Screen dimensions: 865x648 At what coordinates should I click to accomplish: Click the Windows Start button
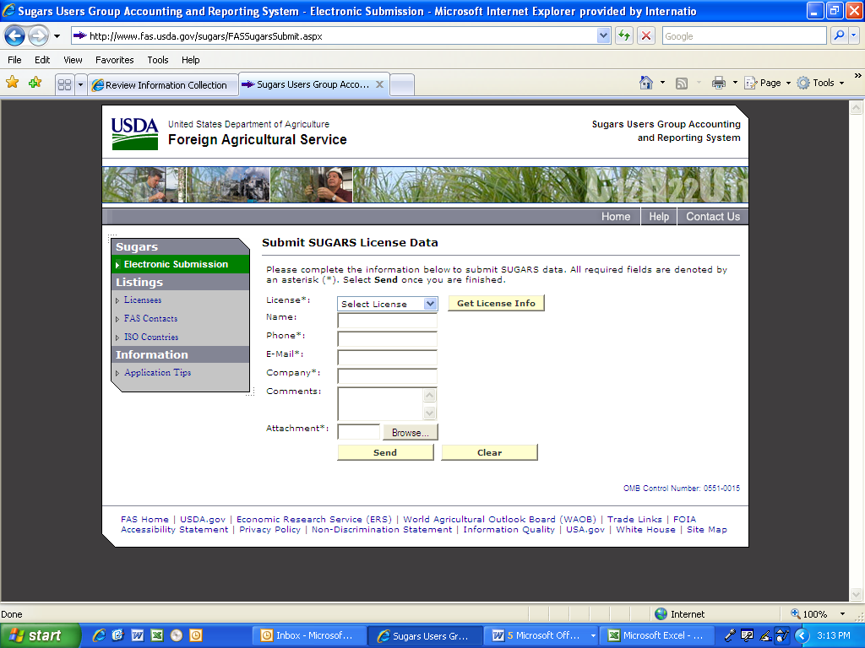[40, 635]
